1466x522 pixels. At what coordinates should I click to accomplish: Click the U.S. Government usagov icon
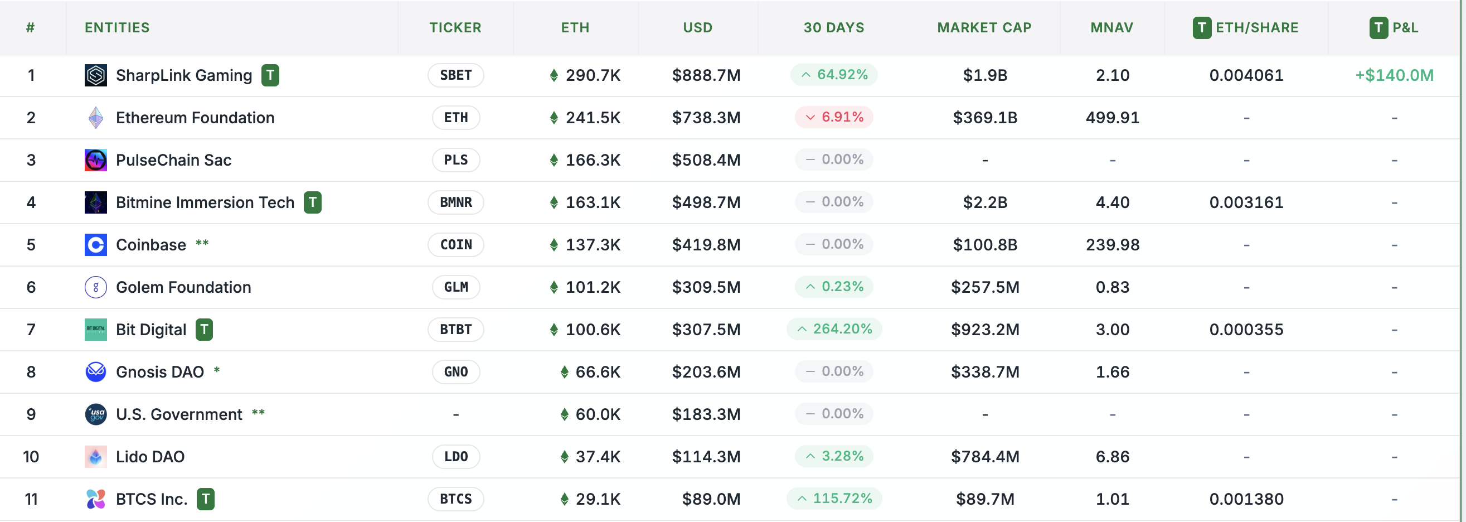click(x=96, y=414)
